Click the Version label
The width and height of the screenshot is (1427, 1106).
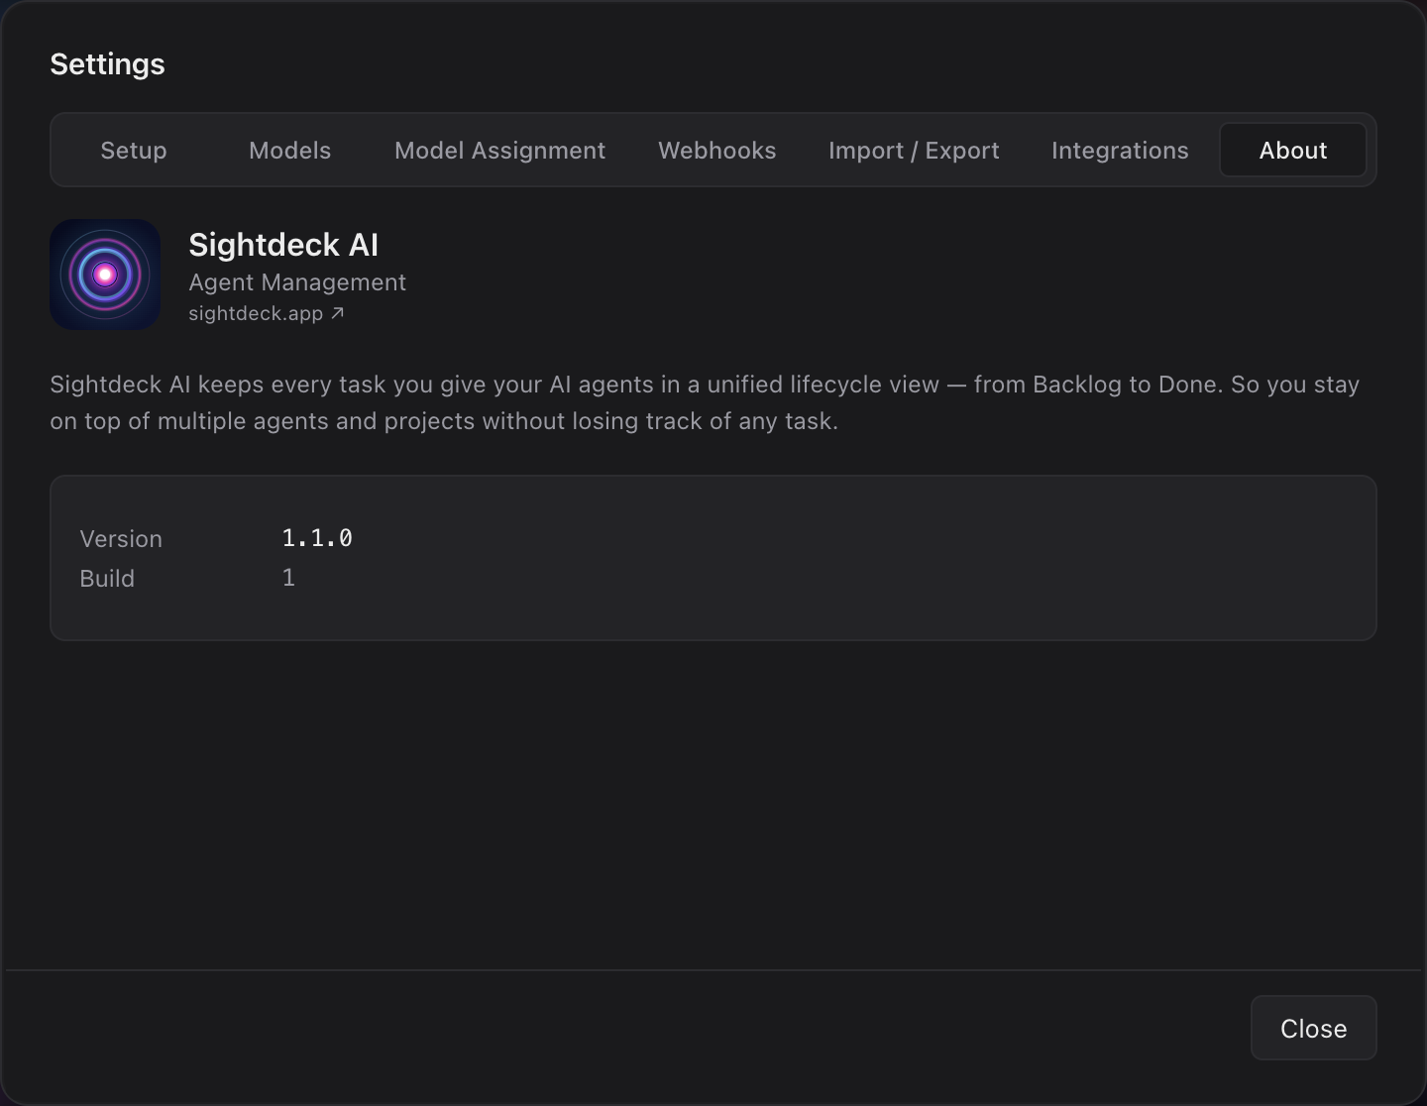(121, 539)
